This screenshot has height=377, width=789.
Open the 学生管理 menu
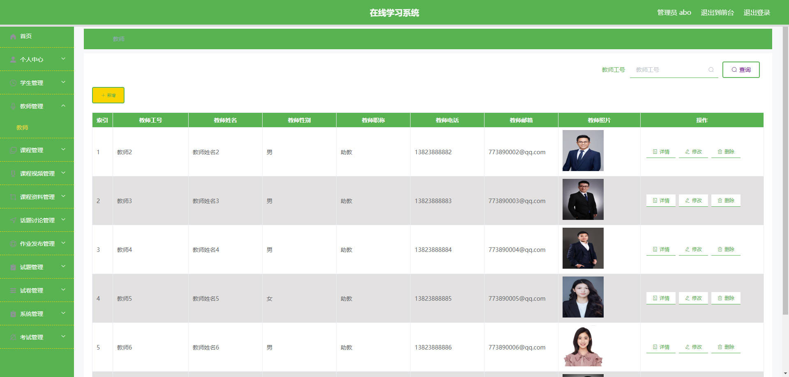tap(37, 83)
